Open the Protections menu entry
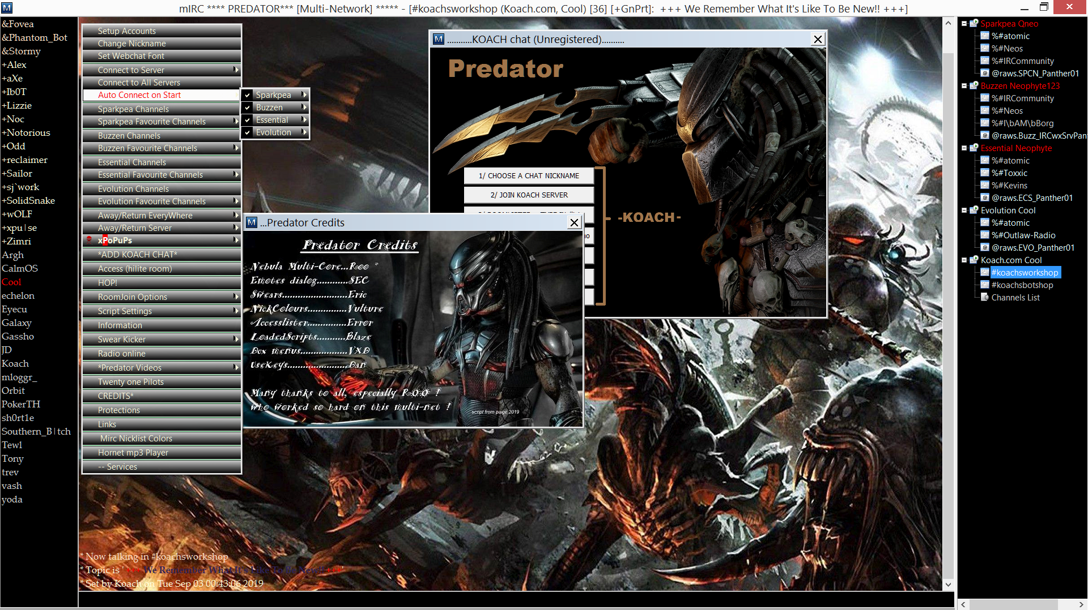 pos(161,410)
